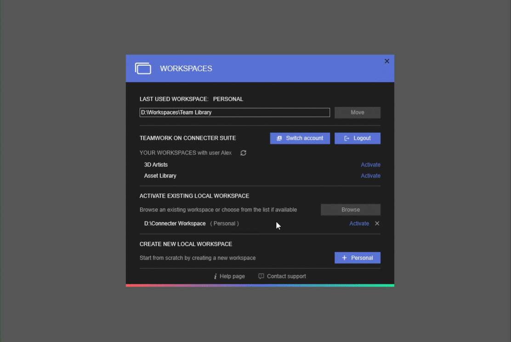Activate the Asset Library workspace
511x342 pixels.
pyautogui.click(x=370, y=176)
